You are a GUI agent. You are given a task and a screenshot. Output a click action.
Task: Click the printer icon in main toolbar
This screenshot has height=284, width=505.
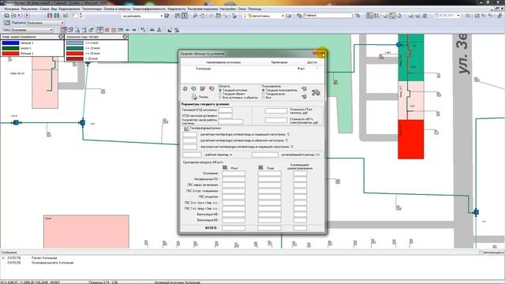click(x=234, y=16)
